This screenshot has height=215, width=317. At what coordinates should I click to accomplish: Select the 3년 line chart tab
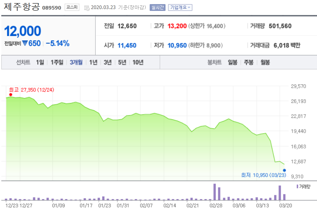point(108,62)
